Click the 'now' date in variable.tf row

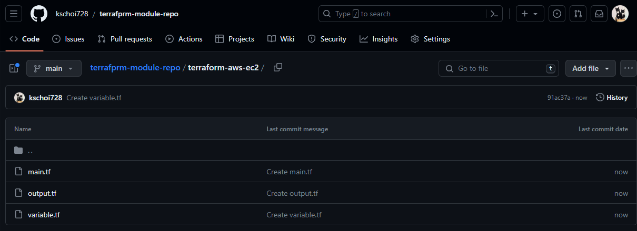click(x=621, y=215)
